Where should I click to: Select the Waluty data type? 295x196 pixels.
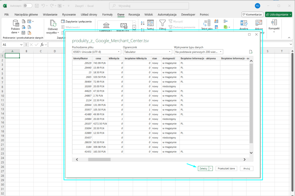(124, 26)
